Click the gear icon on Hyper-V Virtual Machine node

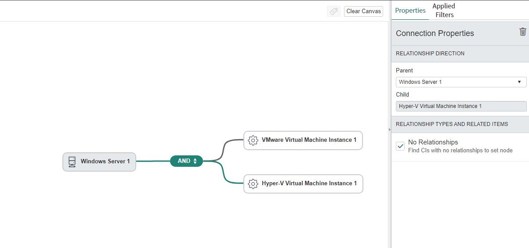[253, 183]
